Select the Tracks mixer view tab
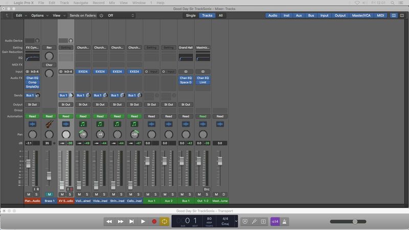This screenshot has height=230, width=409. (x=207, y=15)
